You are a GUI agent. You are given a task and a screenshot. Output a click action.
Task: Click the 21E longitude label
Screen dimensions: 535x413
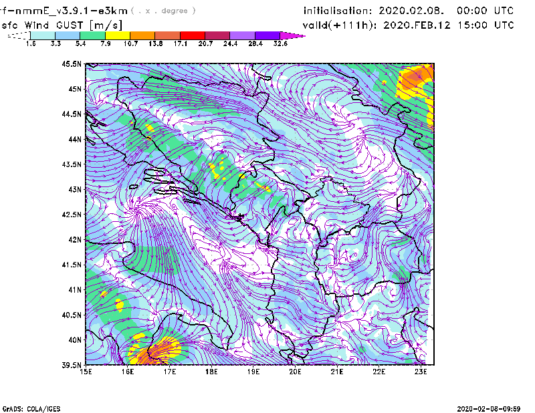click(x=337, y=372)
